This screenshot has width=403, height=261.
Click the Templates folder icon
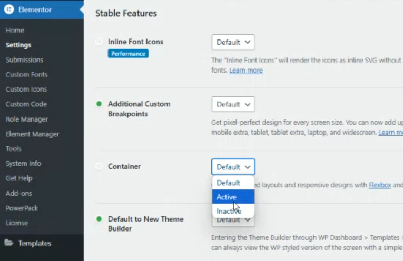9,243
